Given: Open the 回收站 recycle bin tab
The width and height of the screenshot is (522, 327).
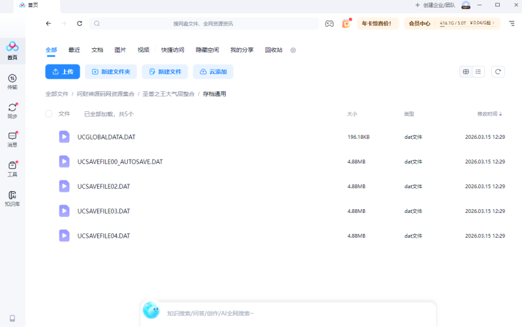Looking at the screenshot, I should 273,50.
